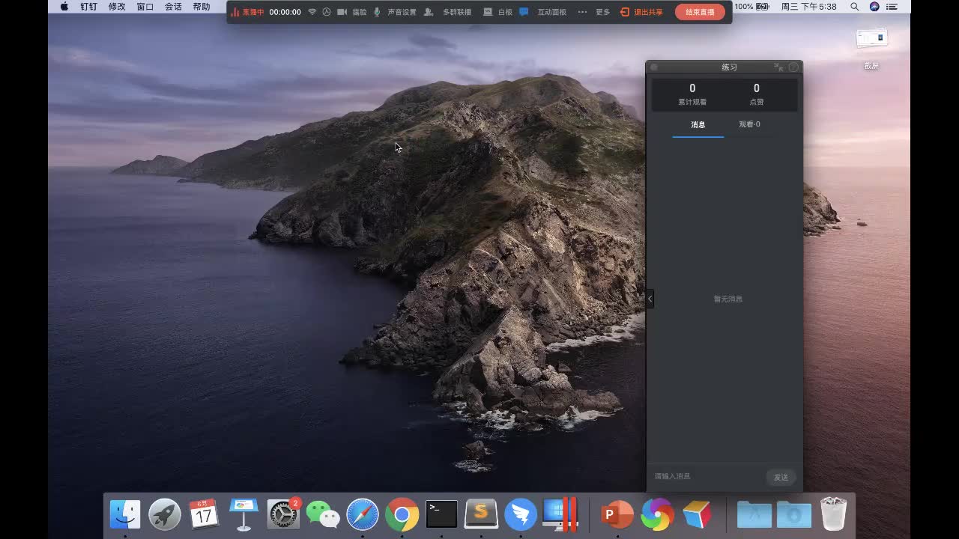Image resolution: width=959 pixels, height=539 pixels.
Task: Click the 周三 下午 5:38 clock in the menu bar
Action: [x=809, y=7]
